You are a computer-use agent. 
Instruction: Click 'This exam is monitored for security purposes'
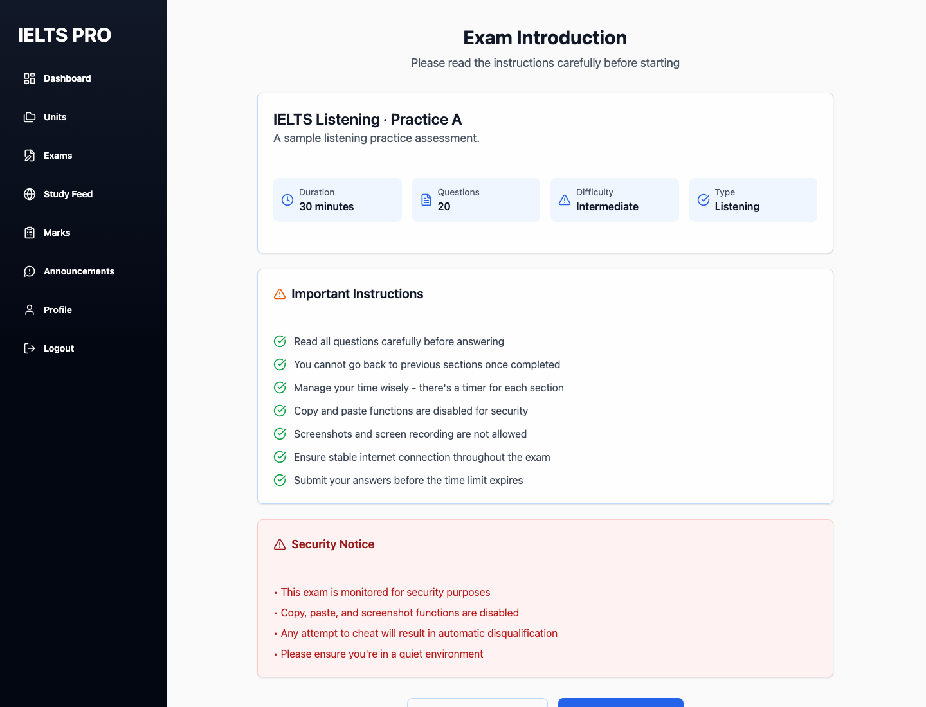click(x=385, y=592)
